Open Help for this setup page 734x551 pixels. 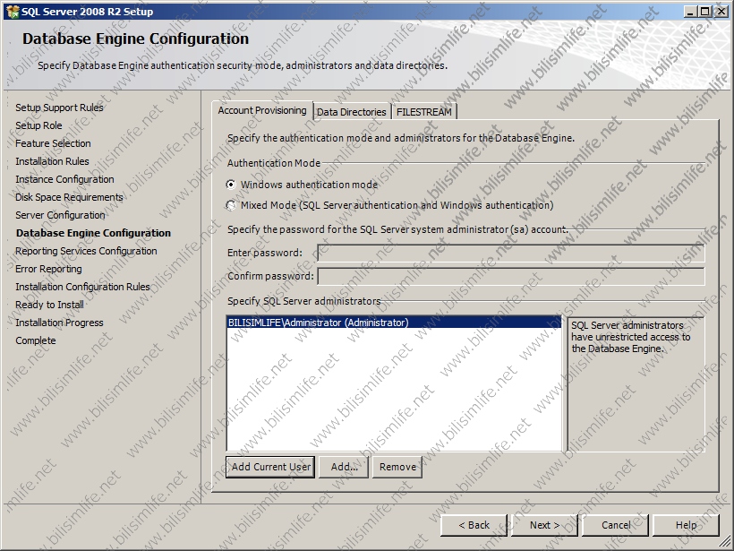687,525
